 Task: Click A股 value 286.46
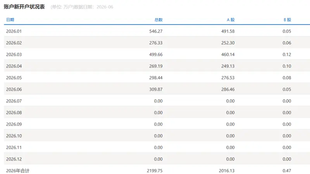coord(228,89)
